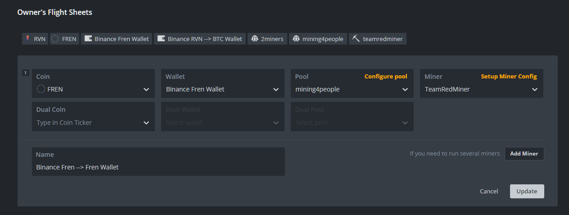Open the Dual Coin ticker dropdown

point(93,123)
